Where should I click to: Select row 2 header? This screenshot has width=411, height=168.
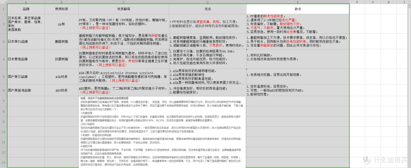coord(4,24)
